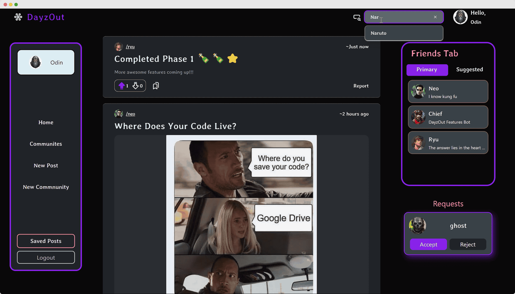
Task: Open Odin's avatar in top right
Action: 460,17
